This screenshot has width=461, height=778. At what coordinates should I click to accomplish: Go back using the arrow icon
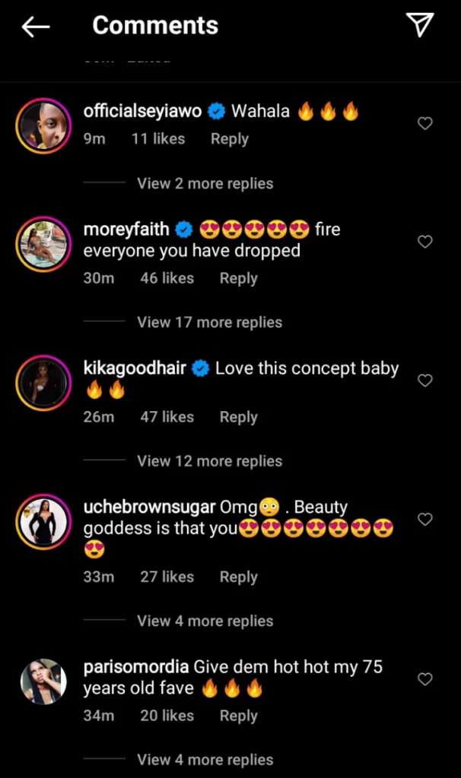click(x=36, y=27)
